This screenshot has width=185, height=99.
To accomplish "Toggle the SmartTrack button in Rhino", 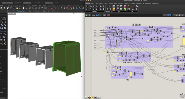I will tap(38, 3).
